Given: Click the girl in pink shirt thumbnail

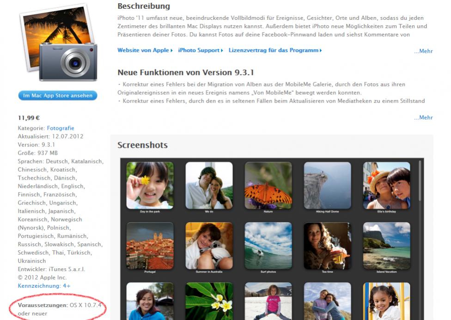Looking at the screenshot, I should (268, 301).
